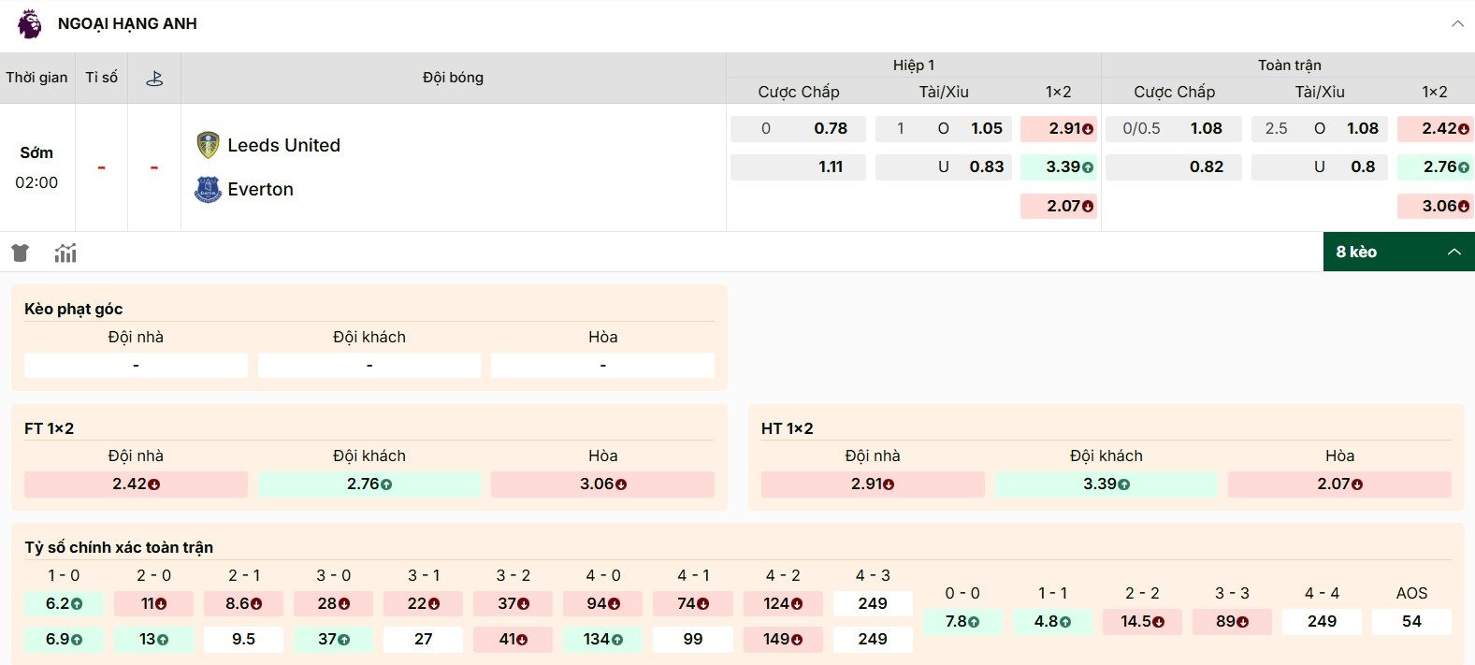Select corner bet home team empty field

point(136,365)
